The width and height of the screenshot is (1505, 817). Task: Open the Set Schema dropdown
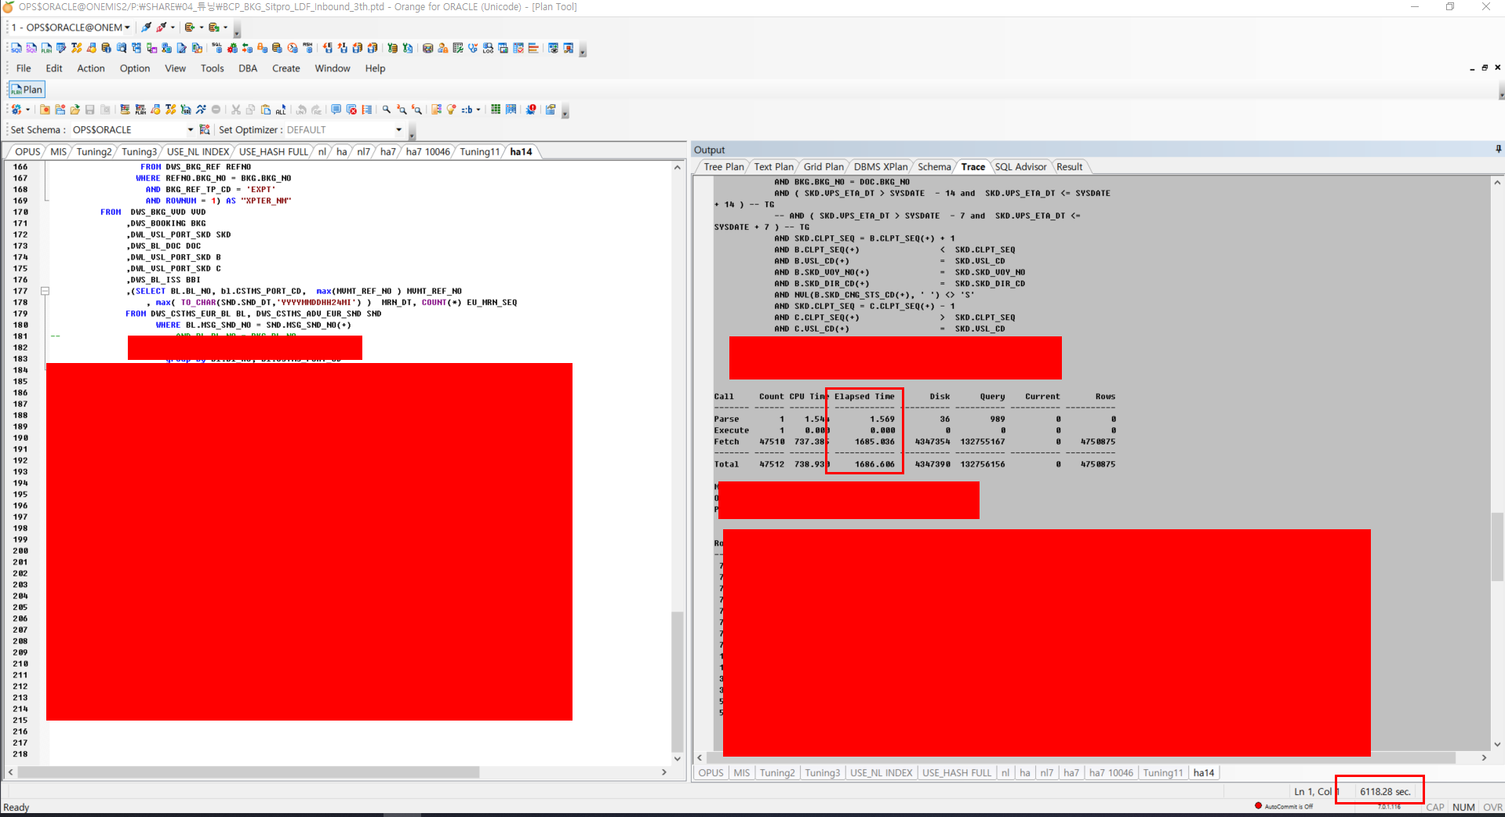[x=190, y=130]
